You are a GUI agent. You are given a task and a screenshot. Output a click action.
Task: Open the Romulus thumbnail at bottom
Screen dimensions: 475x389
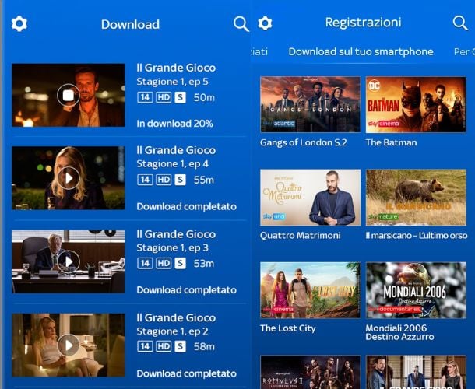(311, 373)
